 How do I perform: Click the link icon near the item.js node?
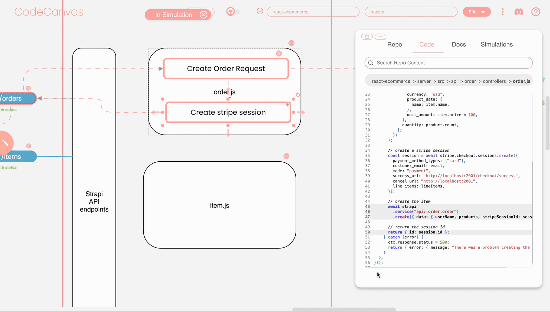[286, 156]
